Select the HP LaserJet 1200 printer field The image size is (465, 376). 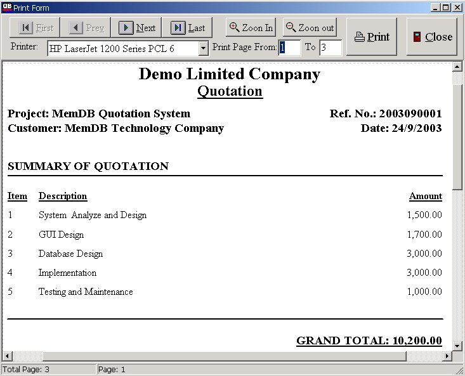122,48
